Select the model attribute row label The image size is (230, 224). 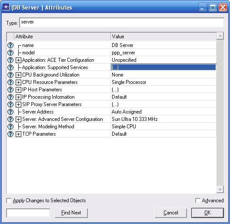[x=28, y=53]
